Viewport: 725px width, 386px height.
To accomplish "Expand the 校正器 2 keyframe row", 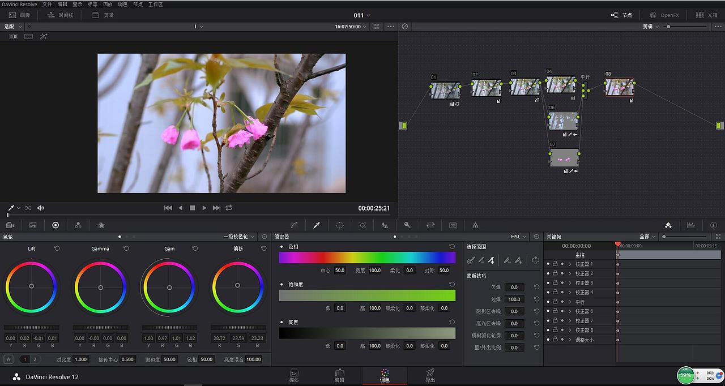I will 569,273.
